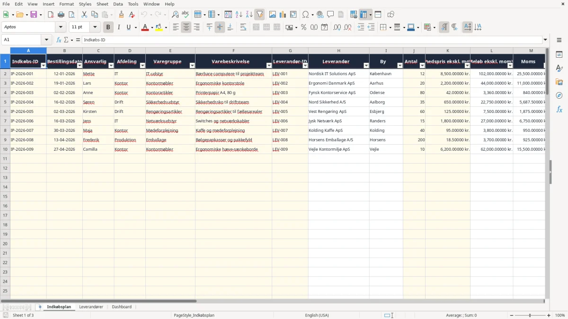Toggle Center Vertically alignment
Viewport: 568px width, 319px height.
[220, 27]
